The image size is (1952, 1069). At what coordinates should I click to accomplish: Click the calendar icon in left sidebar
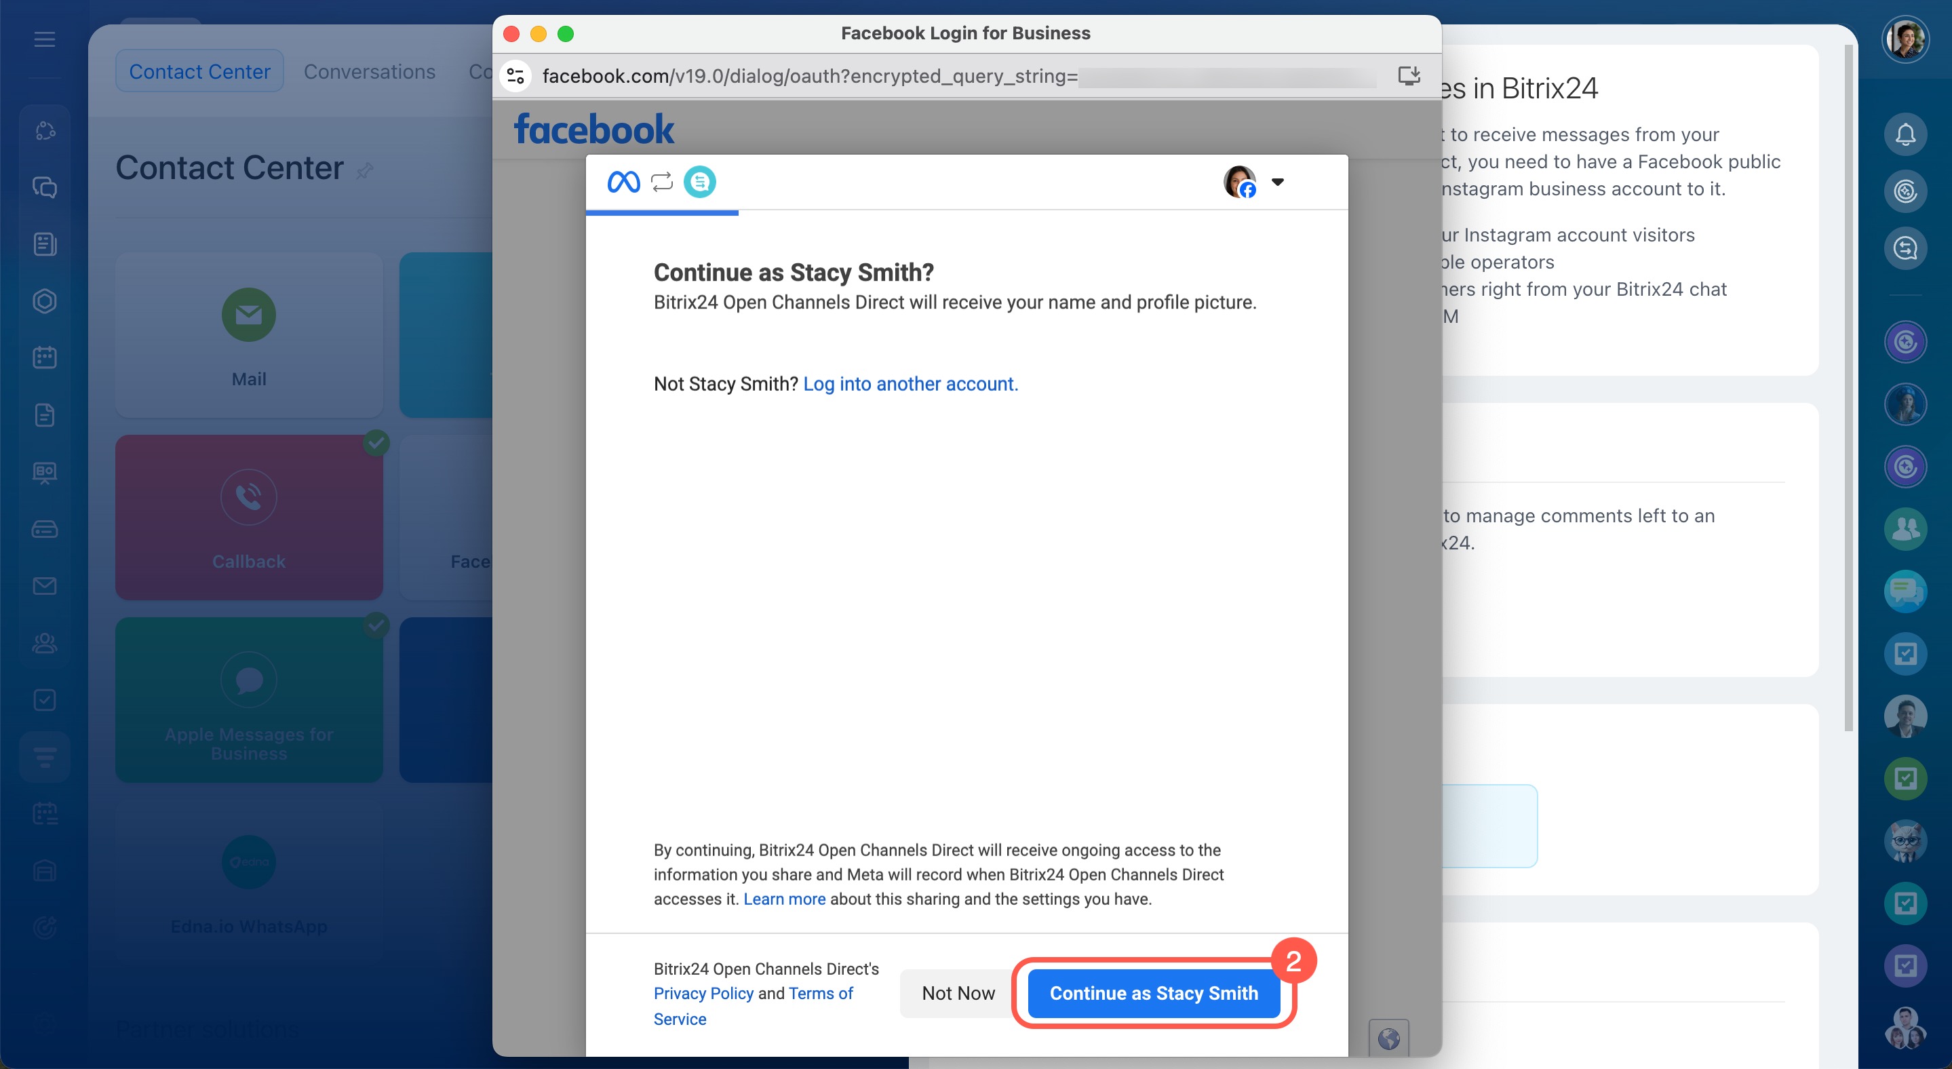click(45, 357)
